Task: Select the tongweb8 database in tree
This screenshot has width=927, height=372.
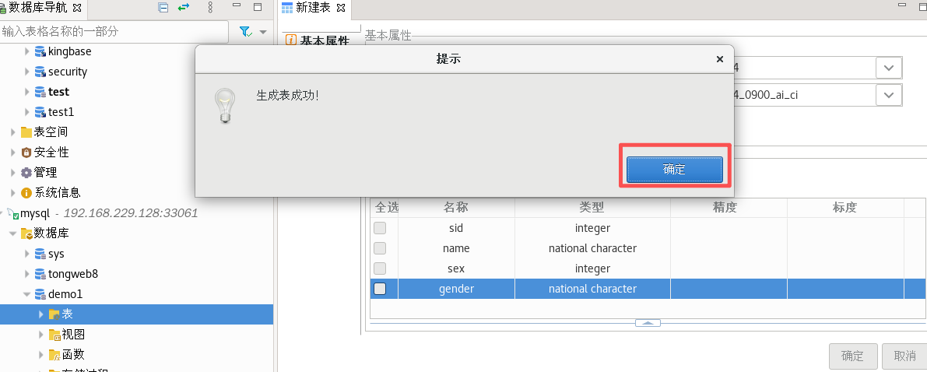Action: (x=72, y=274)
